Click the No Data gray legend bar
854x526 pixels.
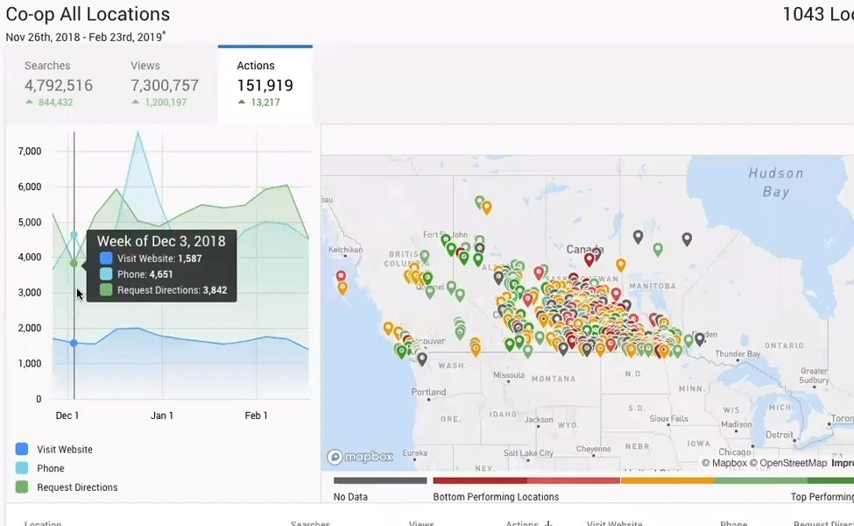380,480
